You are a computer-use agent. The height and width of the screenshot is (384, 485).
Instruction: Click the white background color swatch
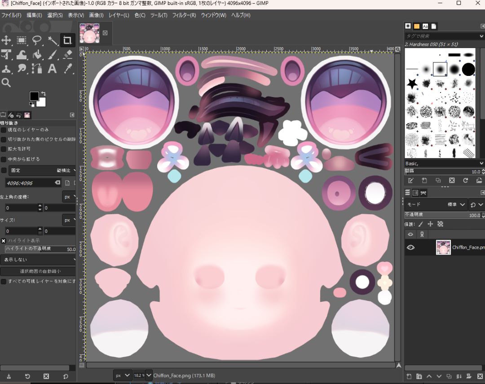pyautogui.click(x=42, y=103)
